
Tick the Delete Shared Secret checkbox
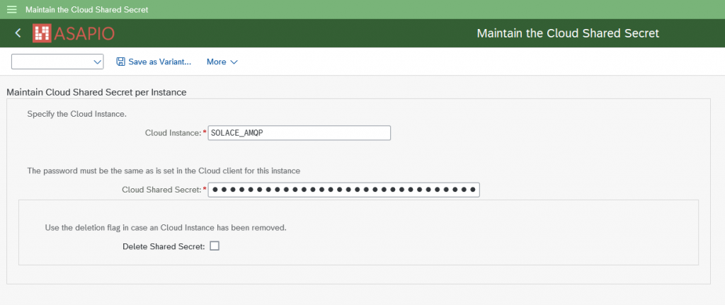click(x=215, y=246)
